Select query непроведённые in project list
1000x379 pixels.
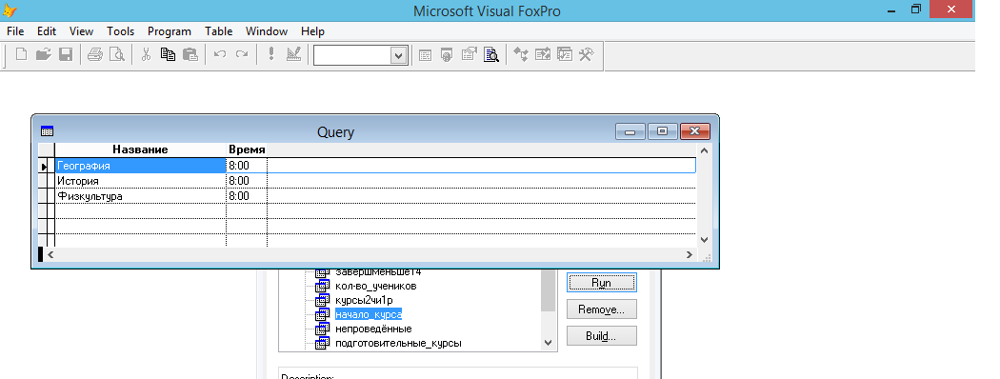point(373,329)
